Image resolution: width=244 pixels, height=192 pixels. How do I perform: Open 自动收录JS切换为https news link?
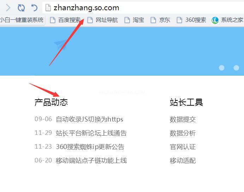tap(89, 119)
